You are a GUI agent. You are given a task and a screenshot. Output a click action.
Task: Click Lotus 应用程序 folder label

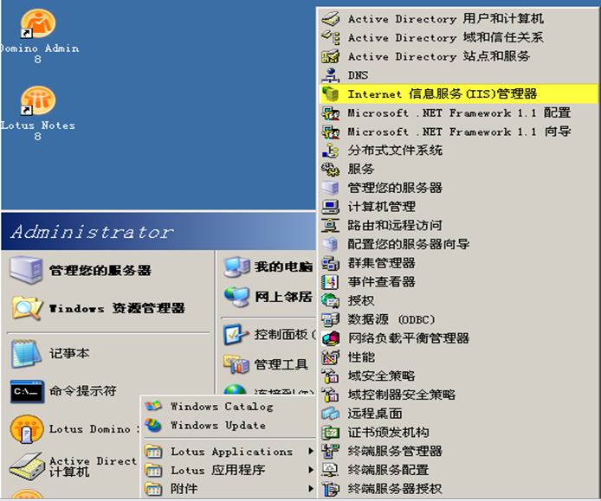coord(217,470)
